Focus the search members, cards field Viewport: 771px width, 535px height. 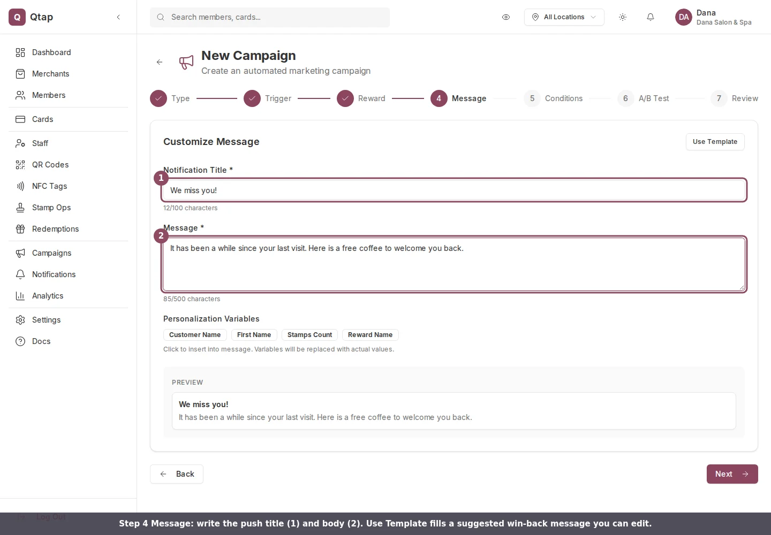(270, 17)
